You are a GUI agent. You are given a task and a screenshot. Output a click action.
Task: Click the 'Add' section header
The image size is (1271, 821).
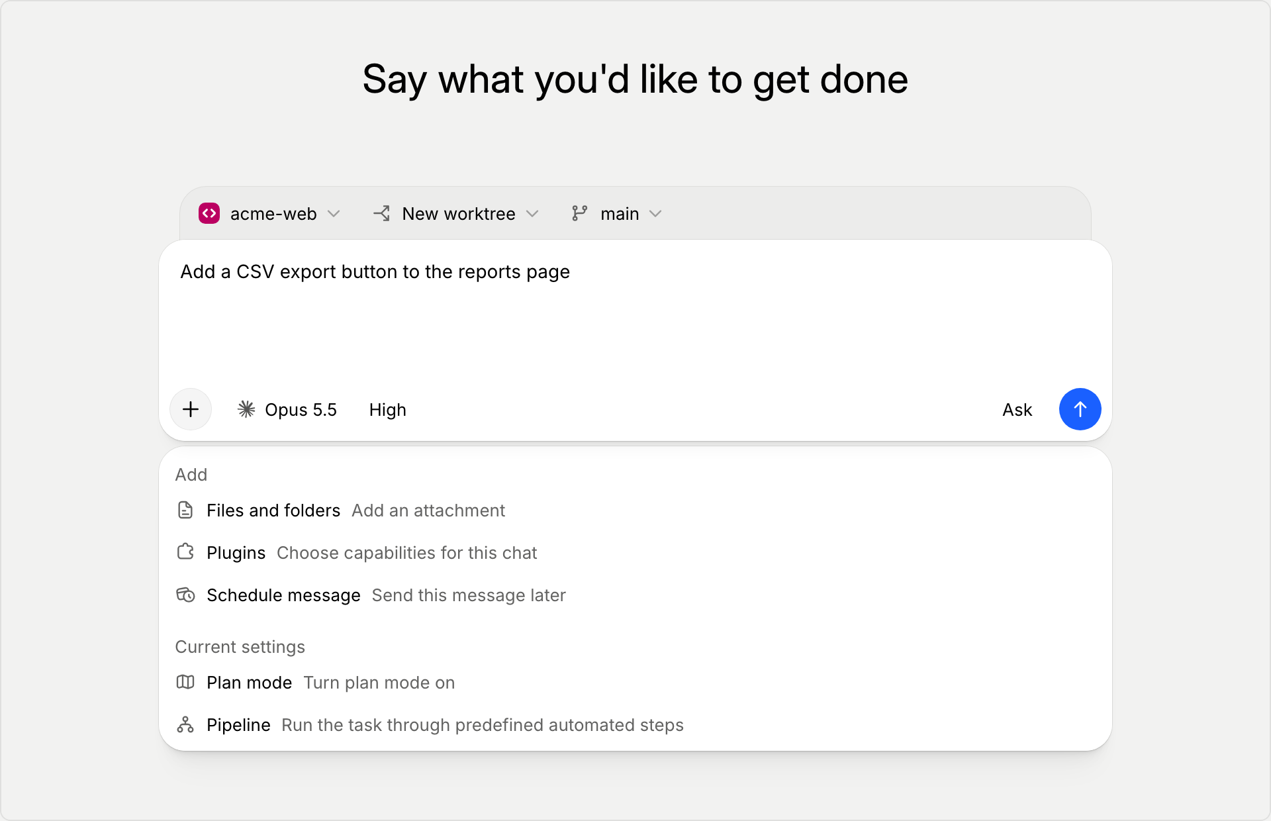coord(191,475)
